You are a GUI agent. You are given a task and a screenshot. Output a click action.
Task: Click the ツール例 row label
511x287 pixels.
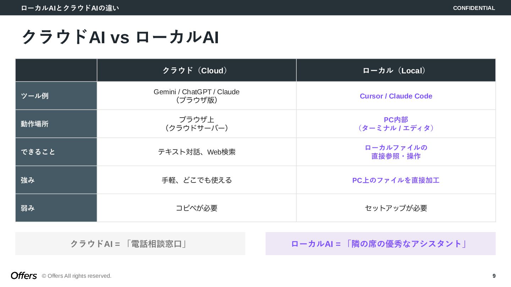(56, 96)
